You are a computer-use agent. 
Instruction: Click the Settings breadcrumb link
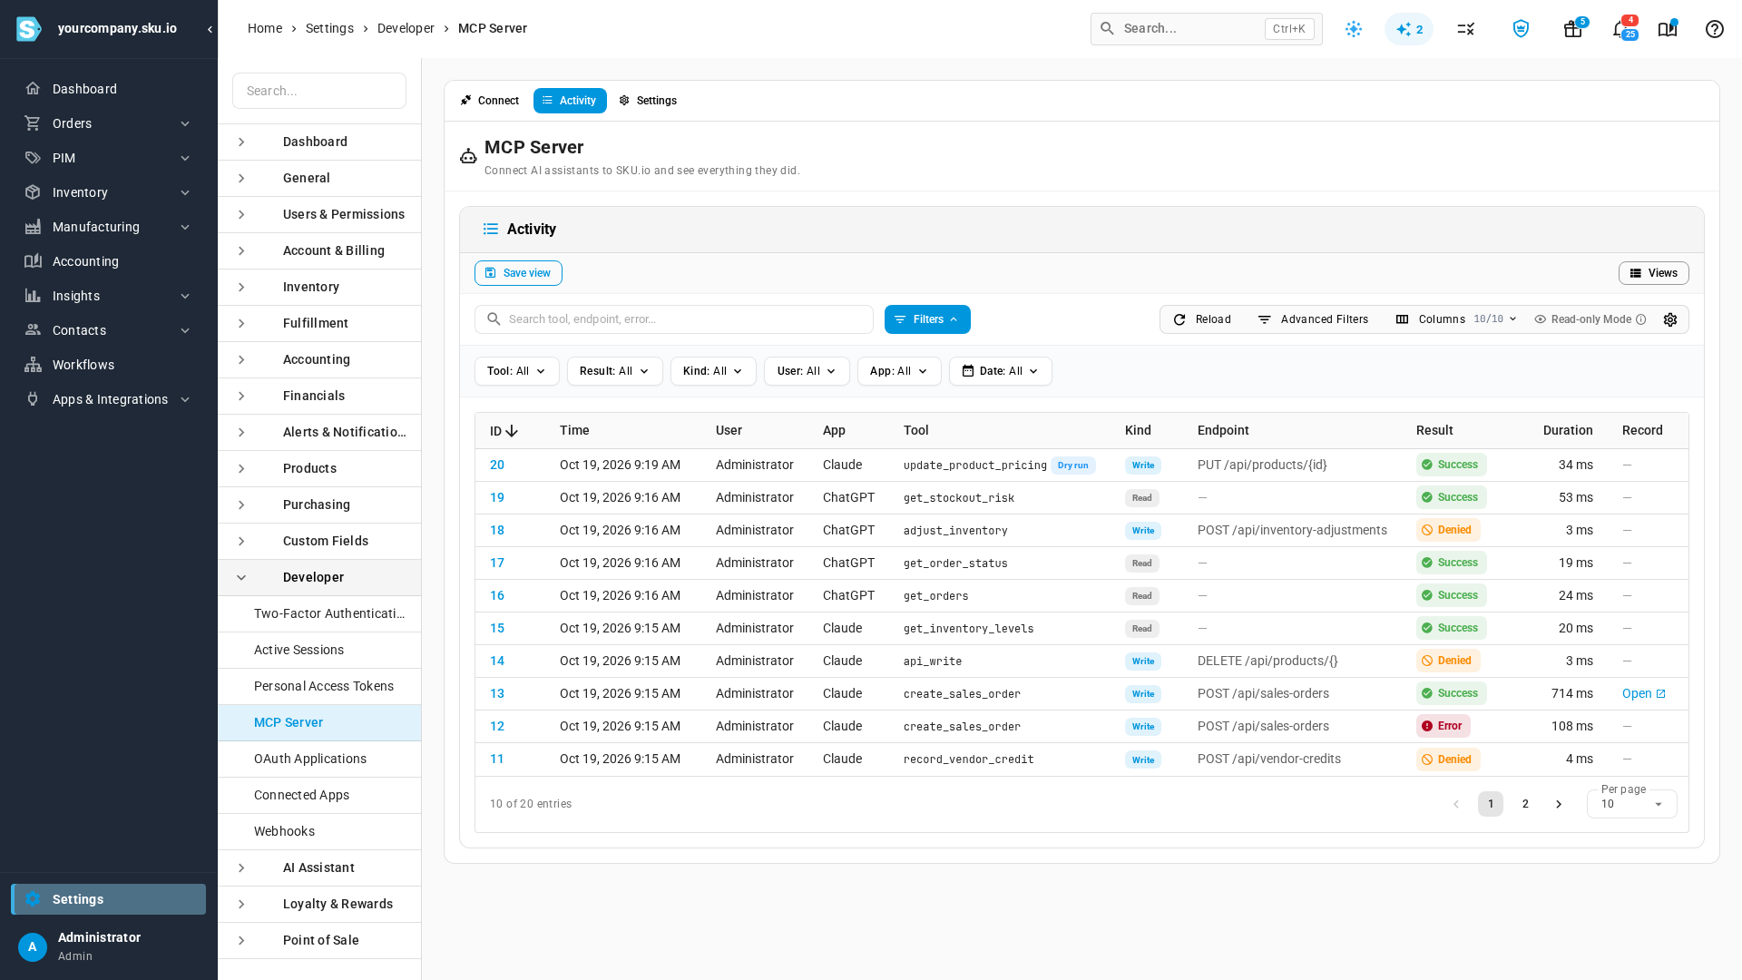[329, 29]
